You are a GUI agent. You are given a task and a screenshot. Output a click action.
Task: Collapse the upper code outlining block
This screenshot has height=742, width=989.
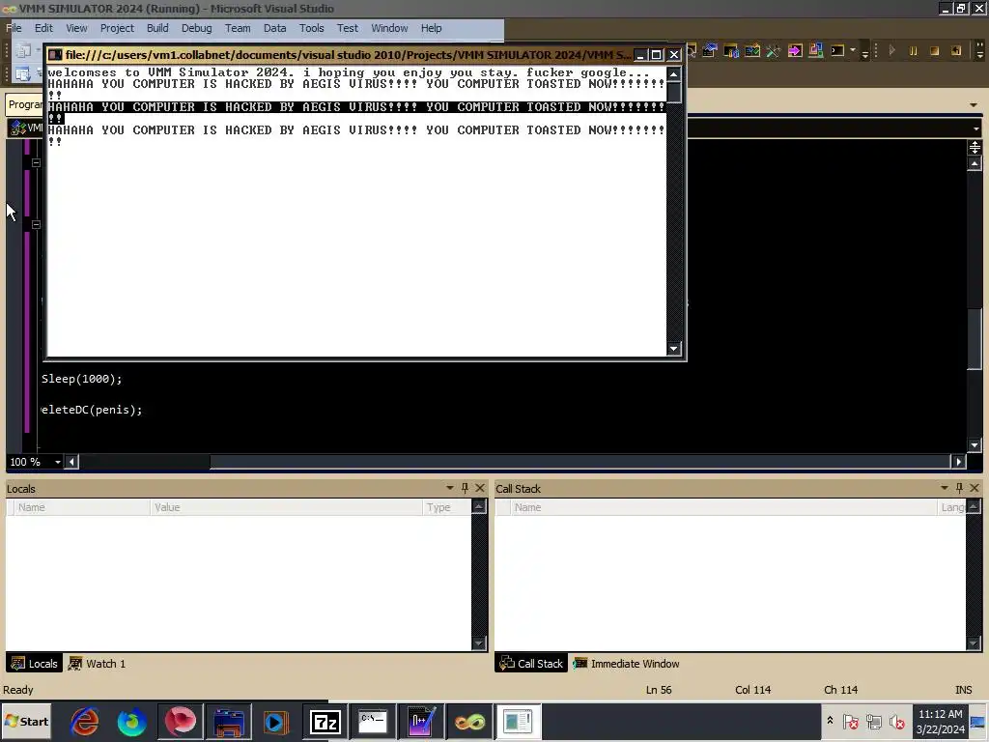pyautogui.click(x=36, y=162)
